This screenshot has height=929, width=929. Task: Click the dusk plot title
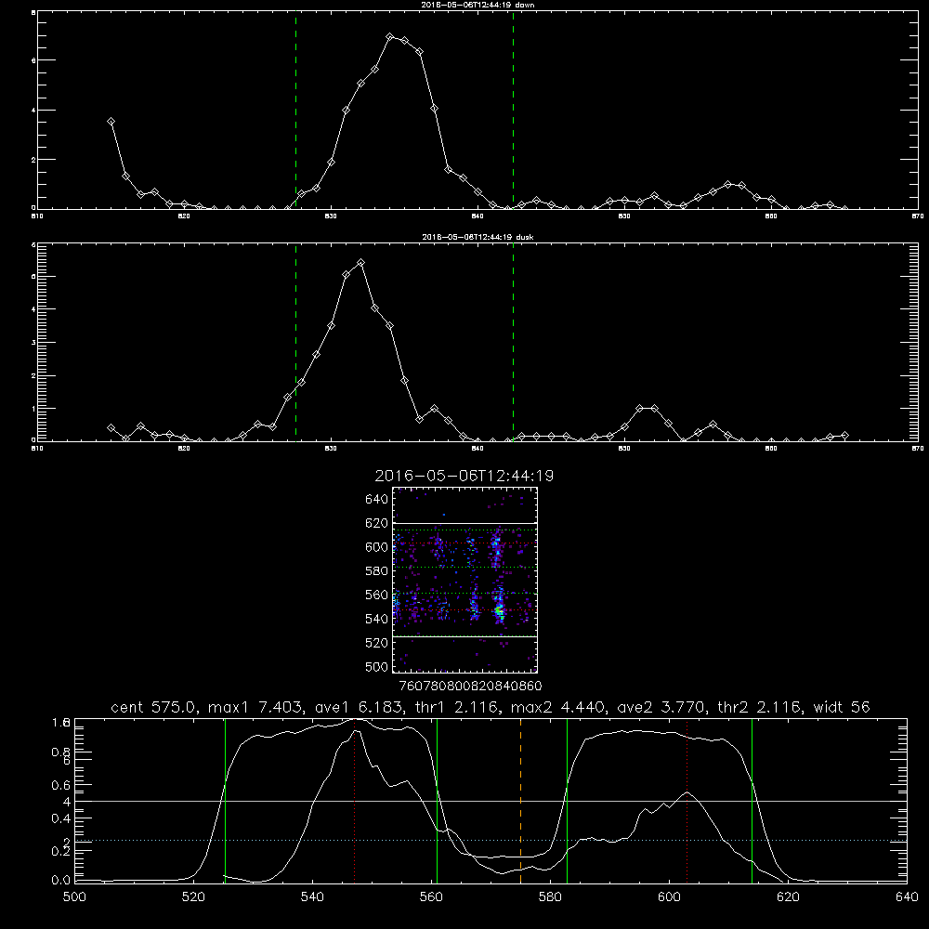[x=478, y=237]
